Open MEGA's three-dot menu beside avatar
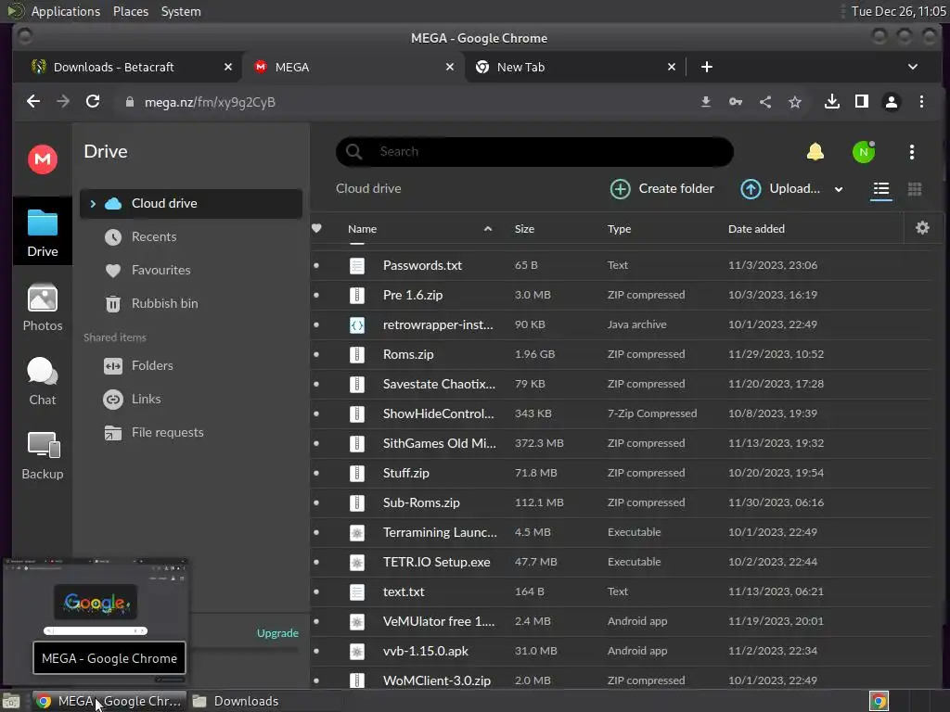Viewport: 950px width, 712px height. tap(912, 152)
